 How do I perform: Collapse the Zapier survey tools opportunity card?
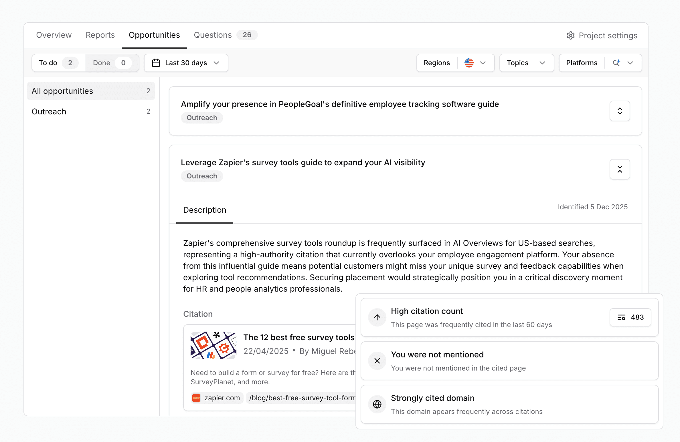point(620,169)
